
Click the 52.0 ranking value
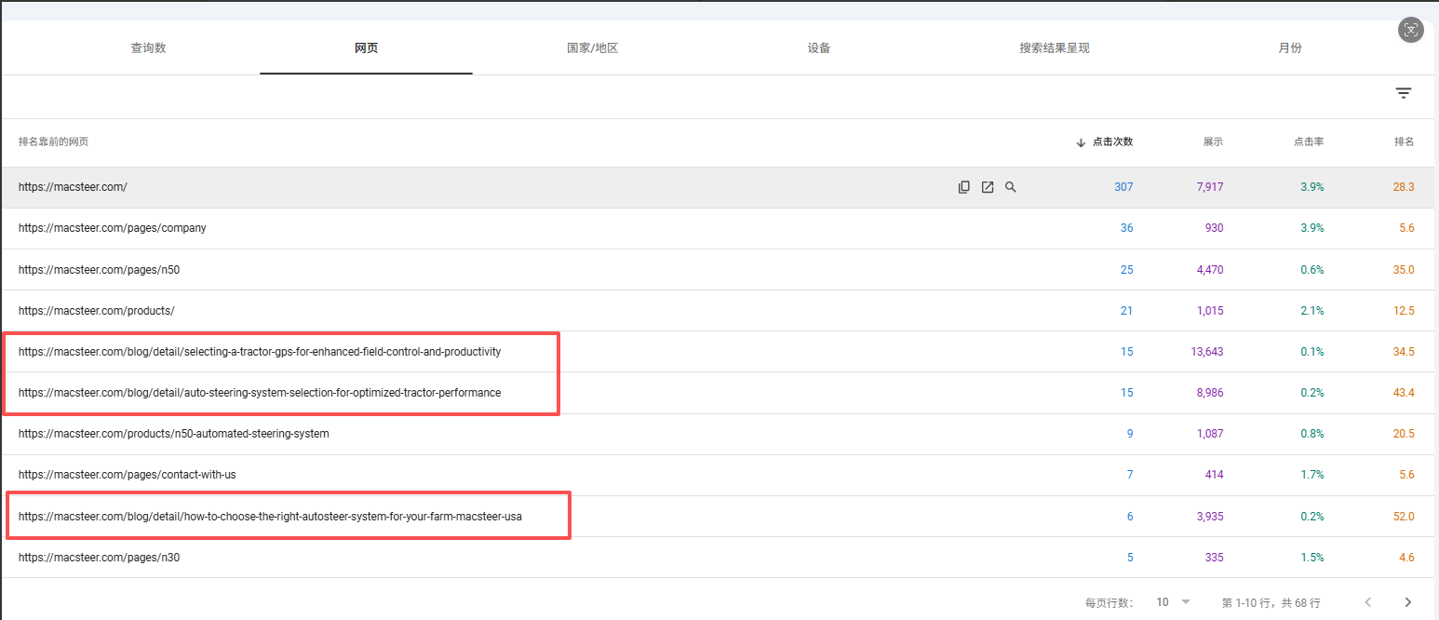[x=1404, y=517]
